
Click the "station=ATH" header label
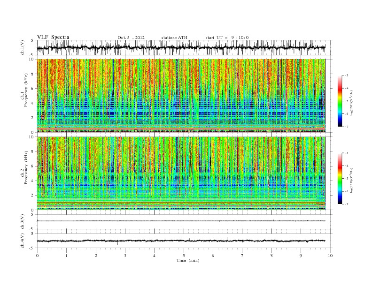click(x=174, y=38)
